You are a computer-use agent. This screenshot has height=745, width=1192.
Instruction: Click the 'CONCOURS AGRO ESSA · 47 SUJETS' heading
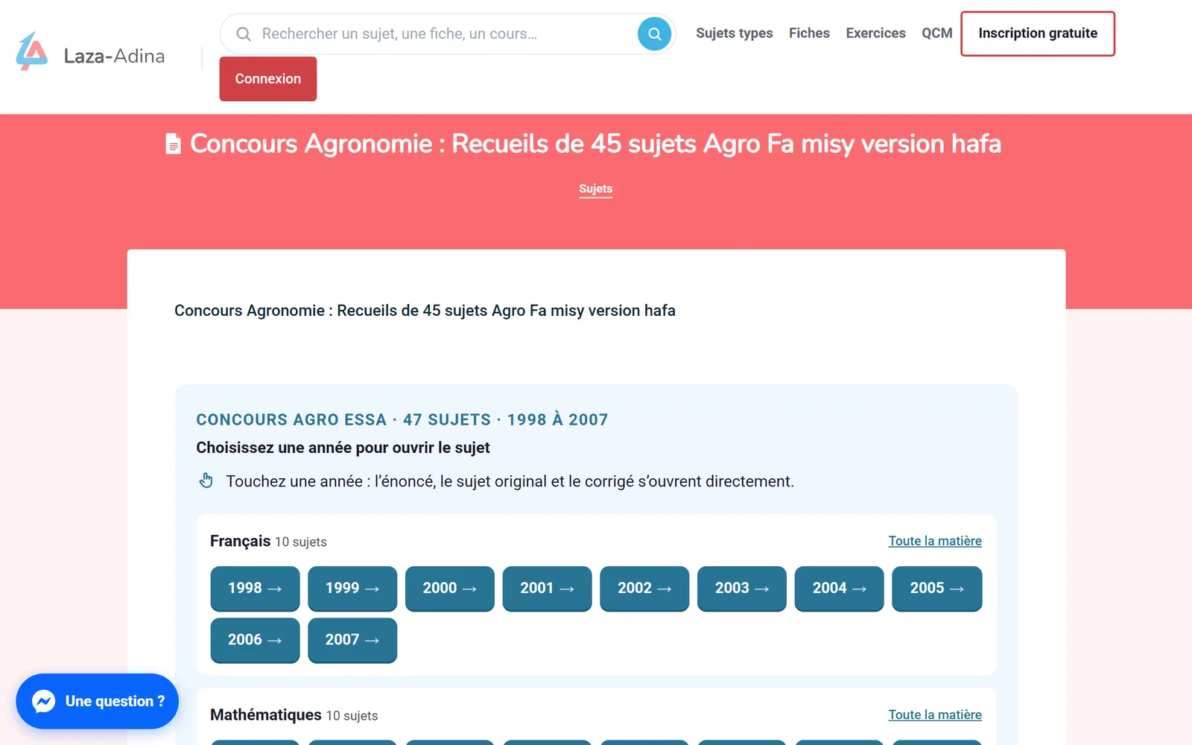point(402,419)
